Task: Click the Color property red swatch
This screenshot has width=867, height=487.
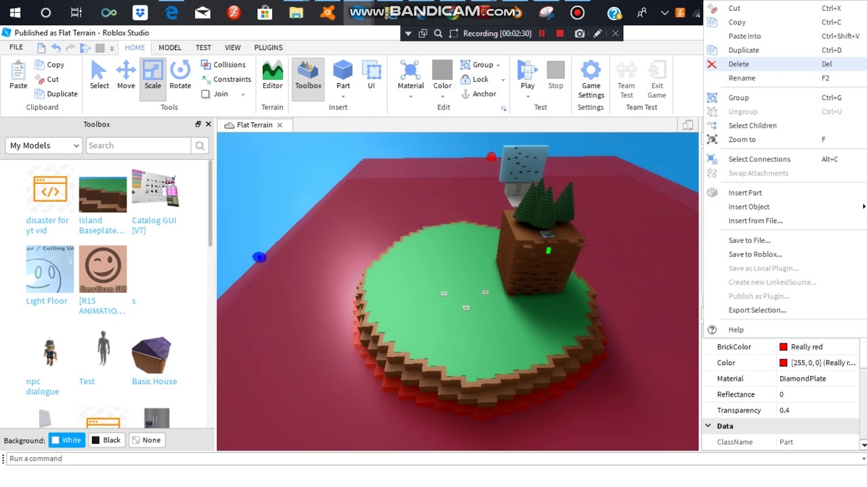Action: click(x=783, y=363)
